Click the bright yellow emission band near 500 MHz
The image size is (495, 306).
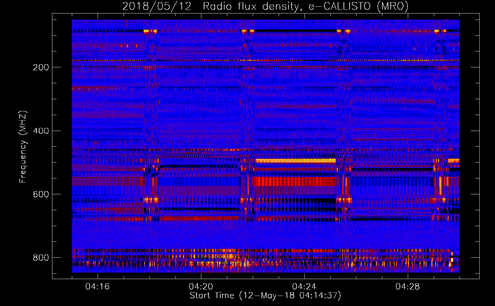pos(296,161)
